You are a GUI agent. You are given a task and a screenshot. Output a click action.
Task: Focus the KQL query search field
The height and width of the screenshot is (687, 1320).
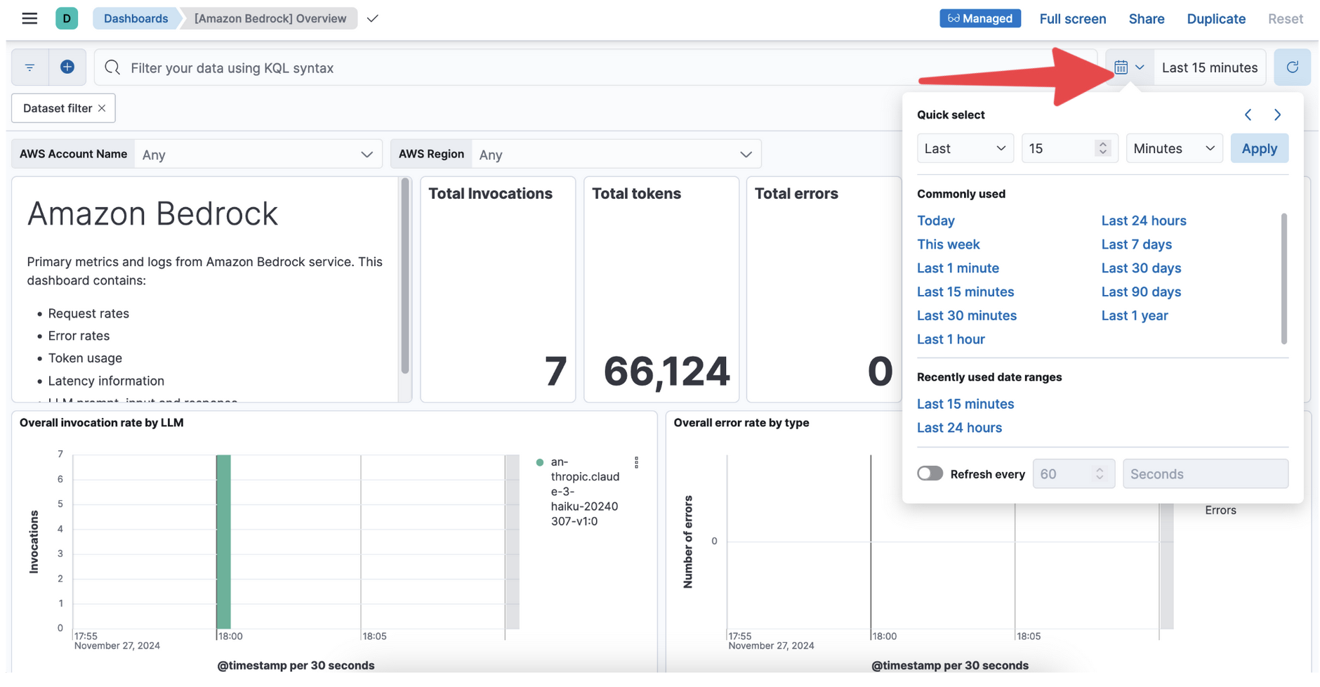tap(595, 67)
